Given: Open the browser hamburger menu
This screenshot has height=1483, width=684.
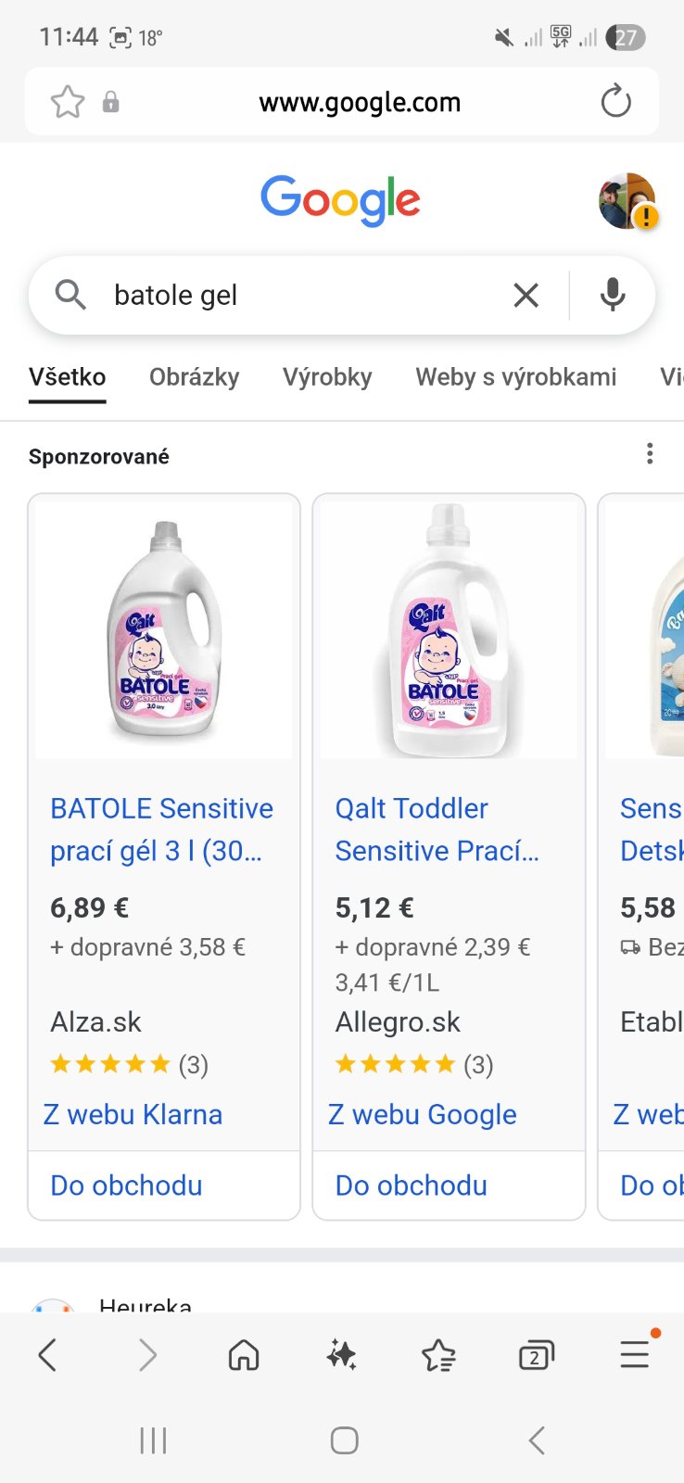Looking at the screenshot, I should click(x=635, y=1355).
